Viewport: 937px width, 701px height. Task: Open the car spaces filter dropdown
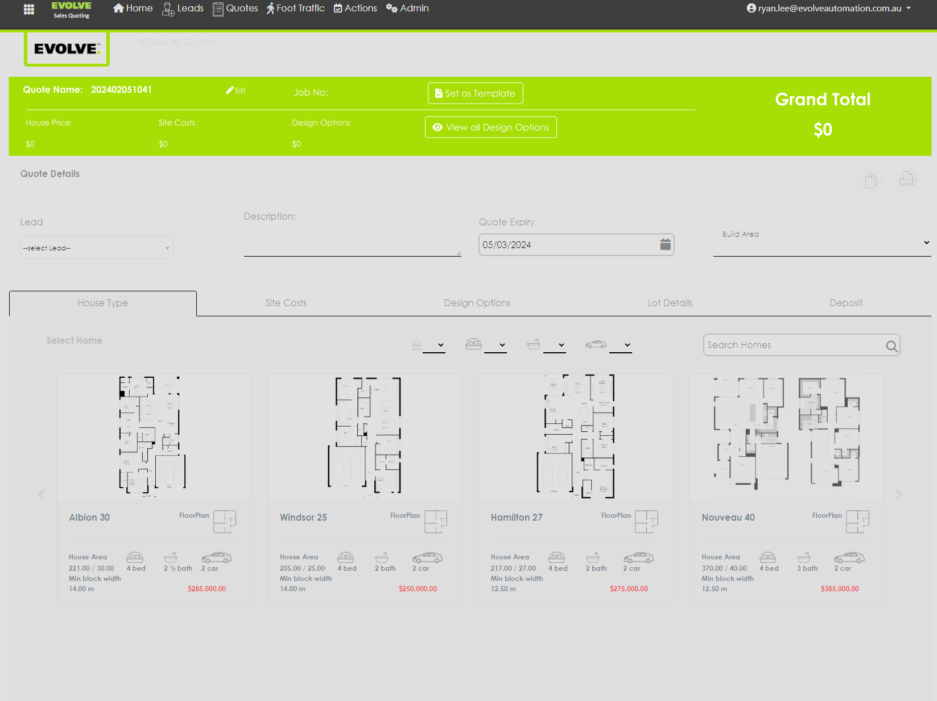click(x=620, y=345)
